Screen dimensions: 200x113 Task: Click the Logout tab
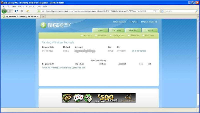pos(149,30)
